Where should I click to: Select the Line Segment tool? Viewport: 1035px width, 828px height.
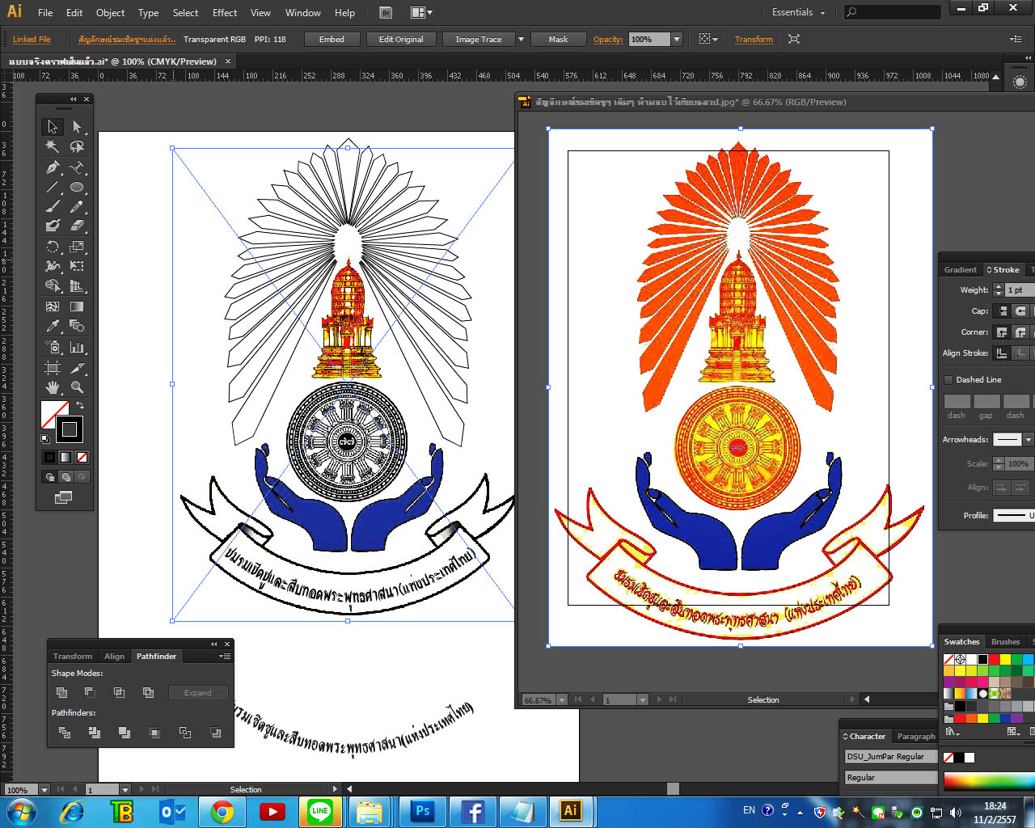point(53,187)
